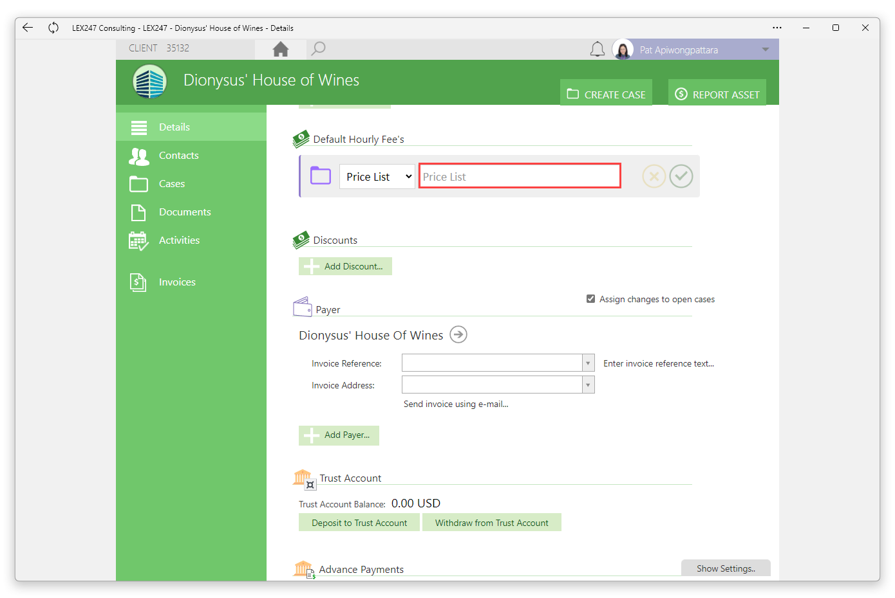Image resolution: width=895 pixels, height=598 pixels.
Task: Expand the user menu arrow
Action: (x=766, y=50)
